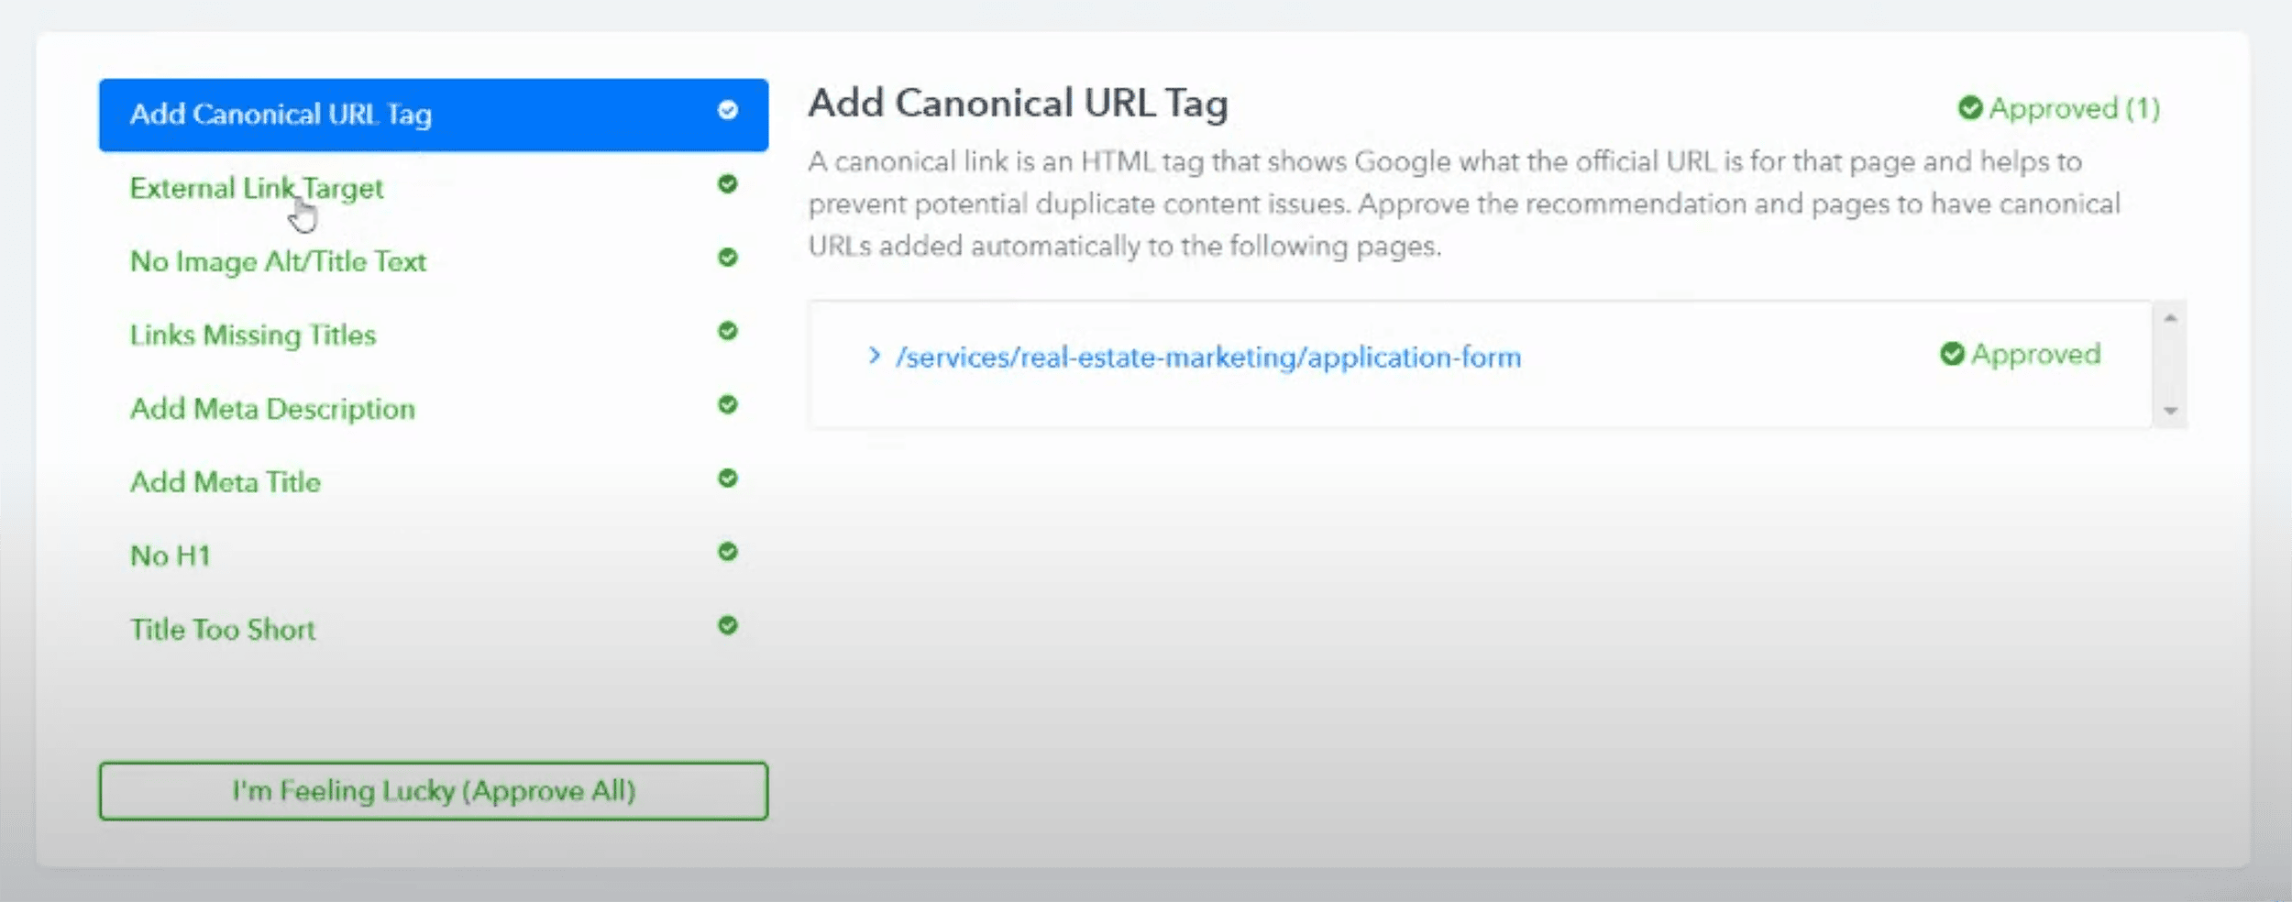This screenshot has height=902, width=2292.
Task: Click the white checkmark on Add Canonical URL Tag
Action: 727,112
